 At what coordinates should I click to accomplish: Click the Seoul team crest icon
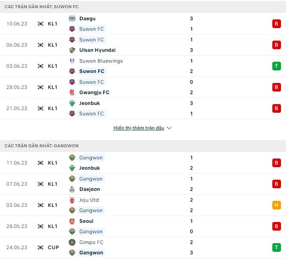pyautogui.click(x=72, y=221)
